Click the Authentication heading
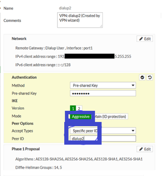This screenshot has height=176, width=162. point(24,77)
